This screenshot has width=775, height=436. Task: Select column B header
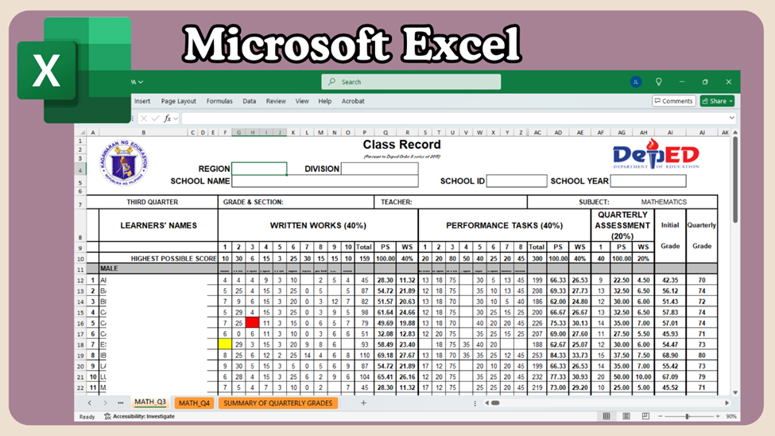[x=143, y=132]
